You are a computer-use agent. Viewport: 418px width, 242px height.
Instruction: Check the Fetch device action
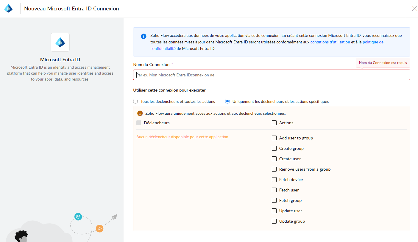pyautogui.click(x=274, y=180)
